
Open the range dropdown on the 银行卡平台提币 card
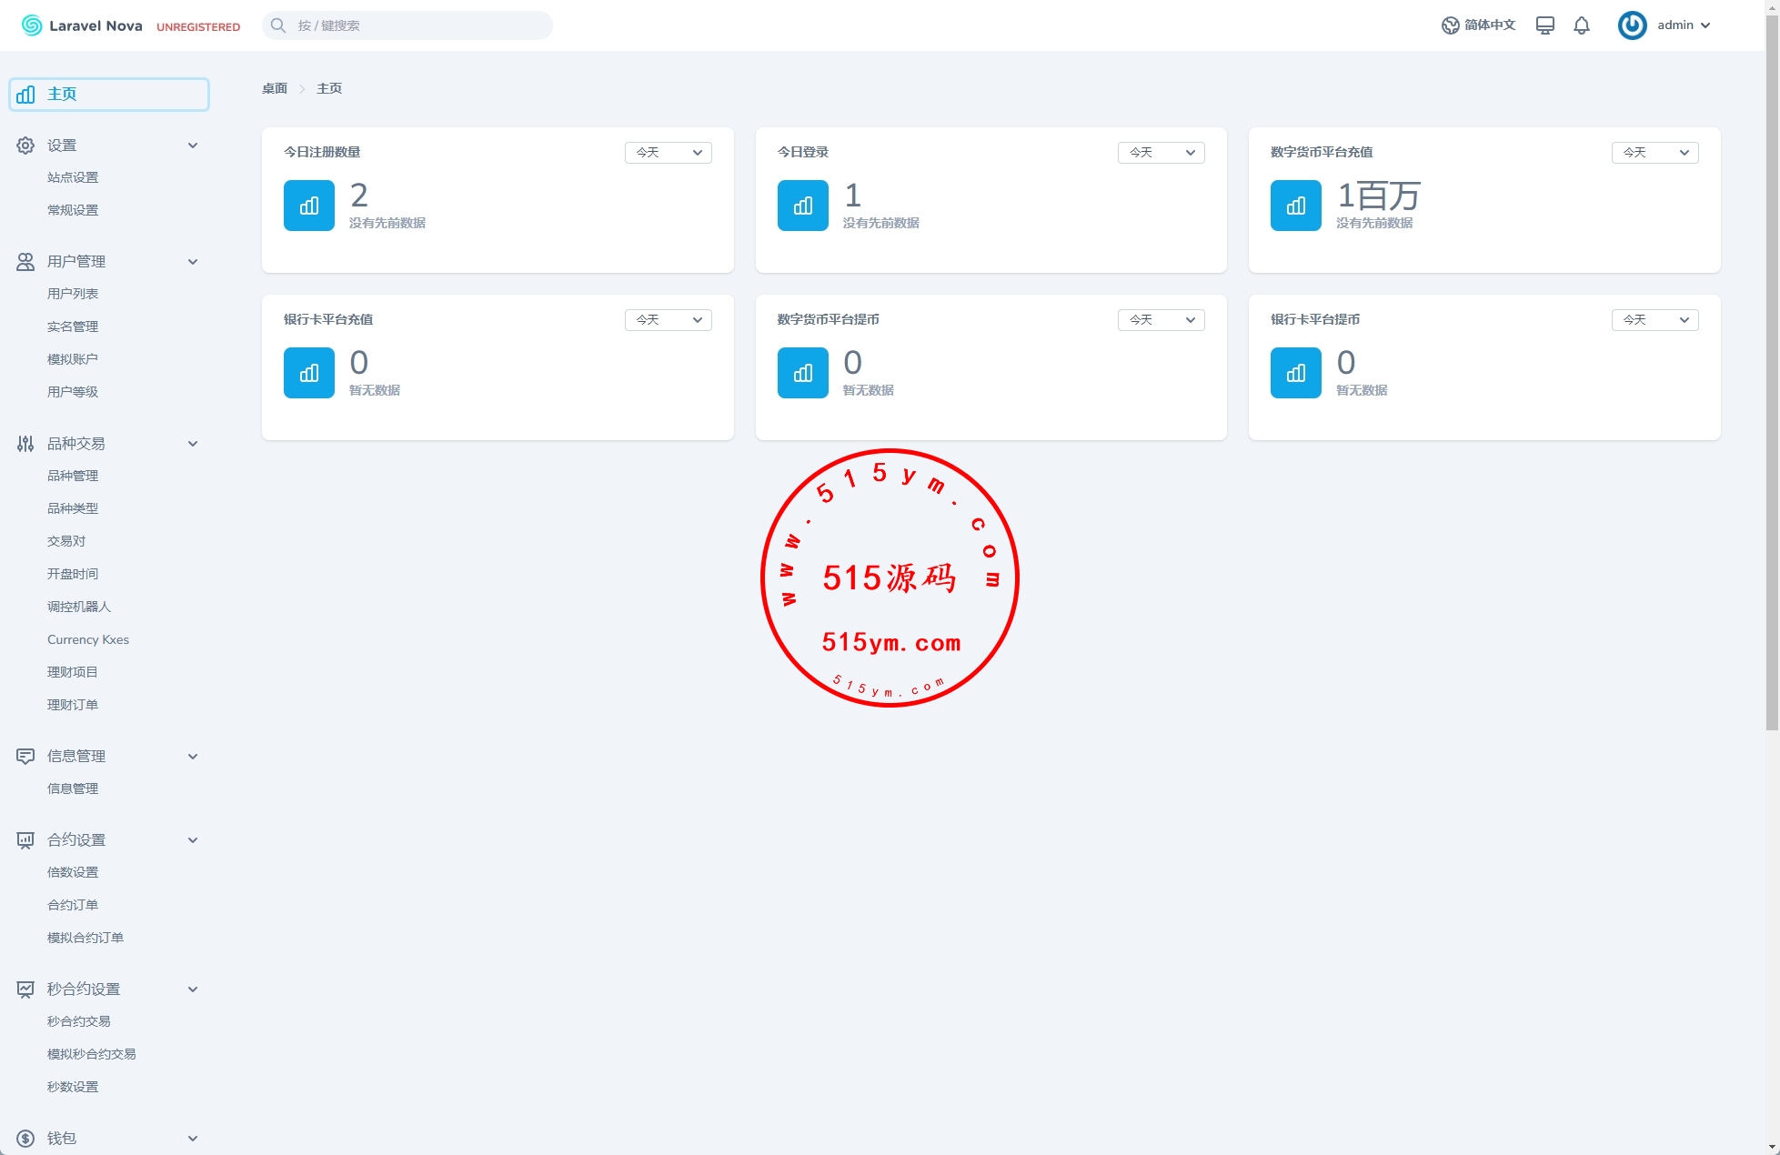pos(1655,320)
